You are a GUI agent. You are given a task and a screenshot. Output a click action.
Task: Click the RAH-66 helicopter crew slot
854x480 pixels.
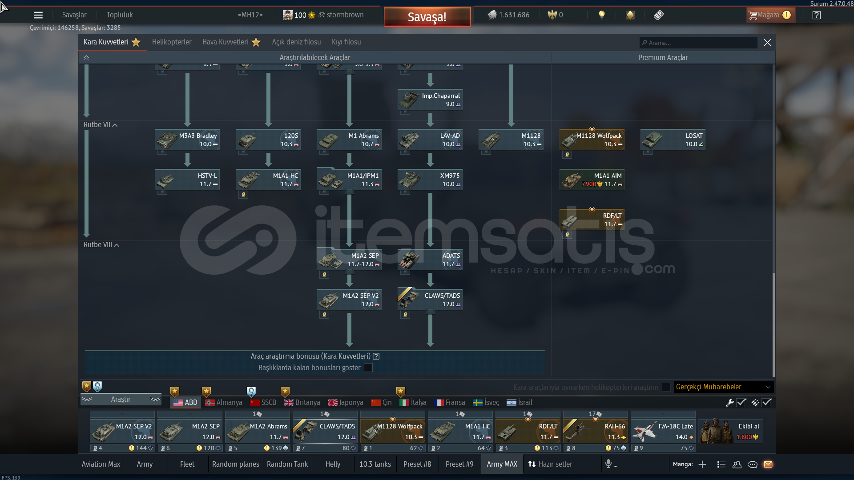(x=596, y=432)
